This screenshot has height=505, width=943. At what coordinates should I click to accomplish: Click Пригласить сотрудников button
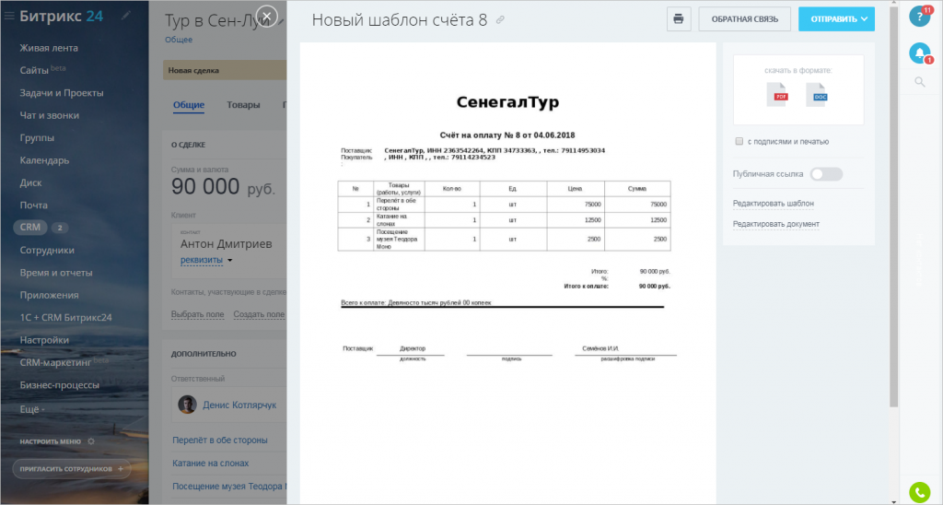72,469
